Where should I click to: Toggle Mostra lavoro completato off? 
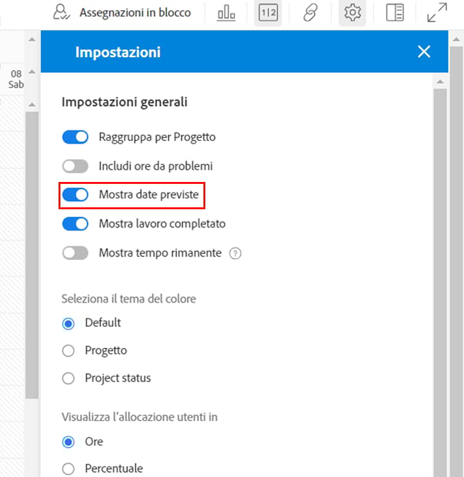(75, 224)
